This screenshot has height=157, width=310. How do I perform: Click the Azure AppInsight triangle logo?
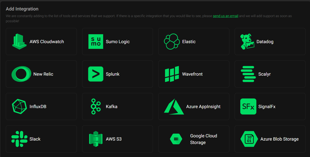[174, 106]
